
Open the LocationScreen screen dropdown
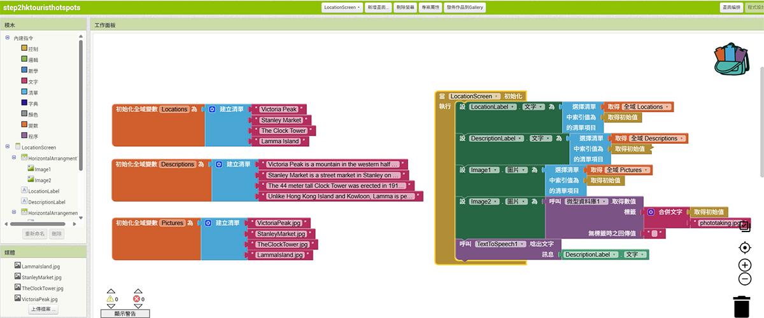point(342,7)
